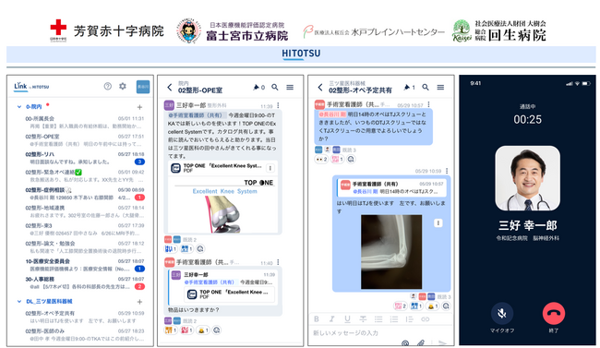
Task: Open pinned messages in 02整形-オペ予定共有 chat
Action: 409,88
